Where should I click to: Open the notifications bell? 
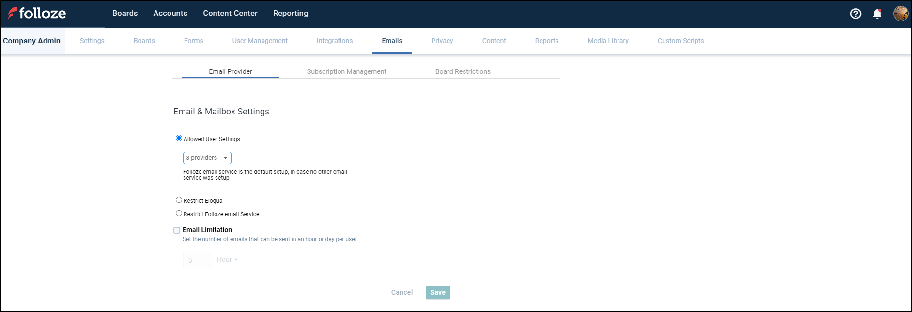point(877,14)
